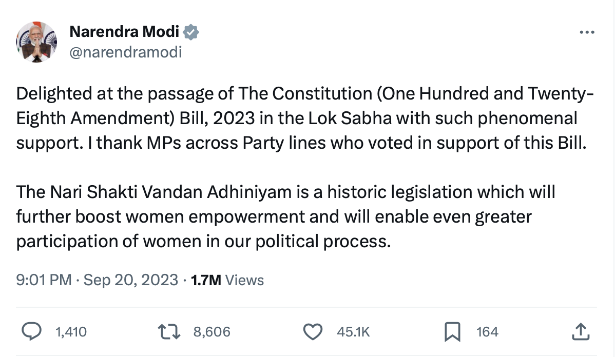Click the paragraph about Nari Shakti Vandan Adhiniyam
This screenshot has width=615, height=357.
285,216
